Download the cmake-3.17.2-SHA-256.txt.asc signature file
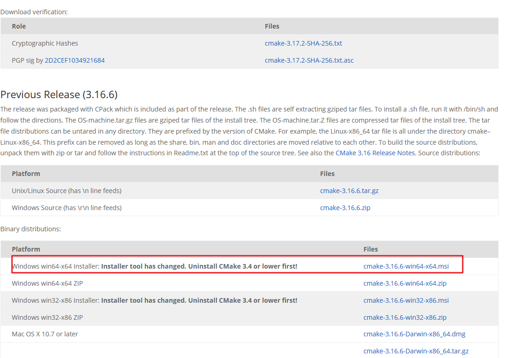 [x=309, y=60]
